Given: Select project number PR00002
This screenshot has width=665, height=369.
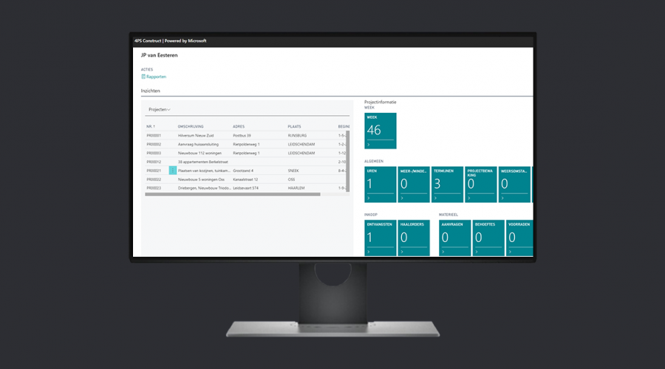Looking at the screenshot, I should [x=154, y=145].
